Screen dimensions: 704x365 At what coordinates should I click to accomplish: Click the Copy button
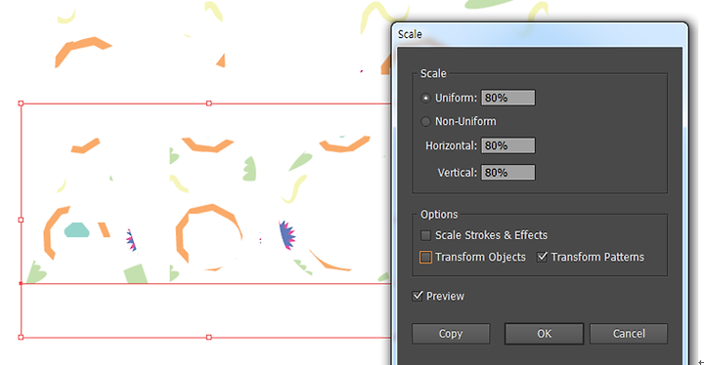click(x=451, y=334)
